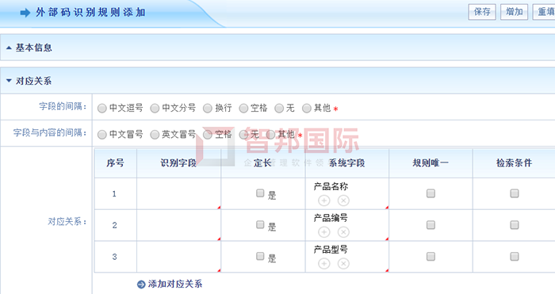Select 无 radio in 字段的间隔 row

pyautogui.click(x=279, y=109)
